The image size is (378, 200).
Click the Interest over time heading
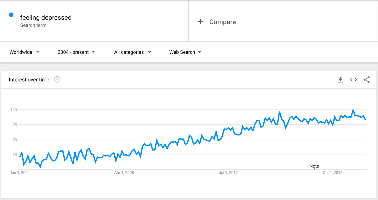(29, 80)
